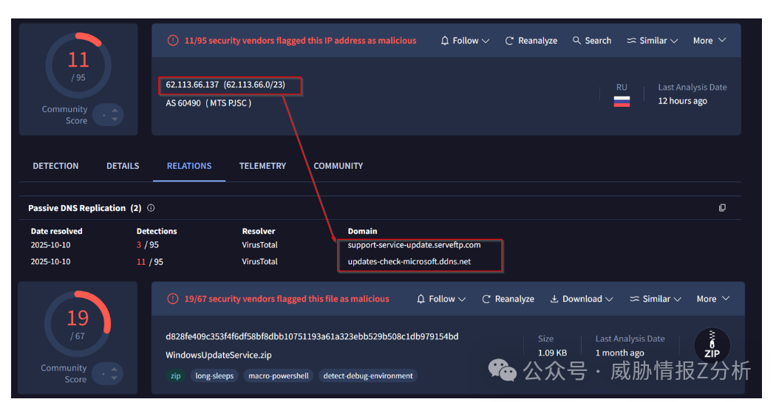Click the 1 month ago analysis date
This screenshot has height=402, width=776.
(x=619, y=353)
